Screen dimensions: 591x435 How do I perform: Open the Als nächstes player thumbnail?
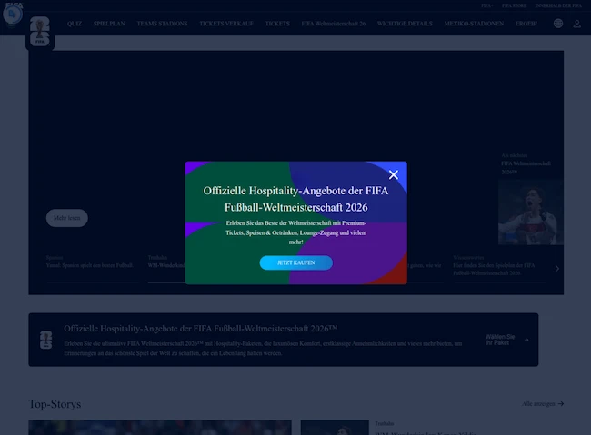pyautogui.click(x=531, y=213)
